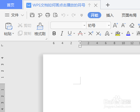This screenshot has width=140, height=112.
Task: Close the document tab
Action: [96, 5]
